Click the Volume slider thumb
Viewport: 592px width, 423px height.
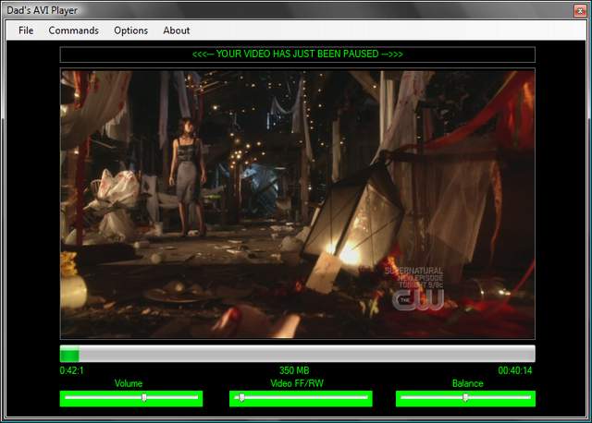[144, 398]
